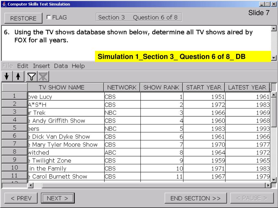Click the horizontal scroll-right arrow
Image resolution: width=278 pixels, height=208 pixels.
point(268,185)
